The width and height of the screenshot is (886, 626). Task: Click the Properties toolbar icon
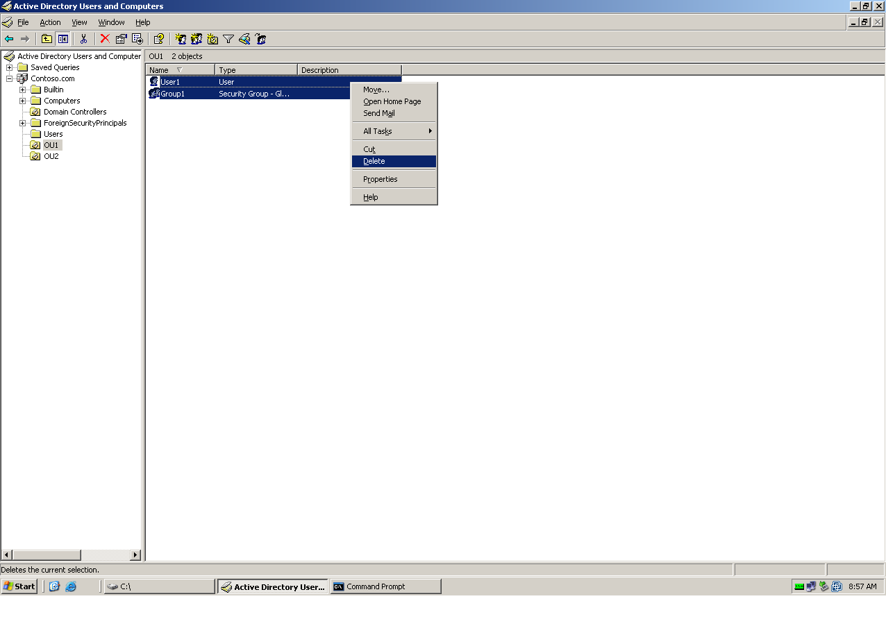coord(121,39)
